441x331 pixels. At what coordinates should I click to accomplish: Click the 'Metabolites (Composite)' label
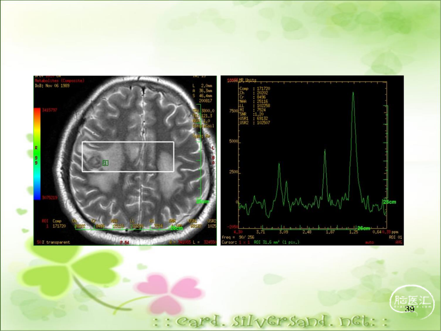[59, 81]
